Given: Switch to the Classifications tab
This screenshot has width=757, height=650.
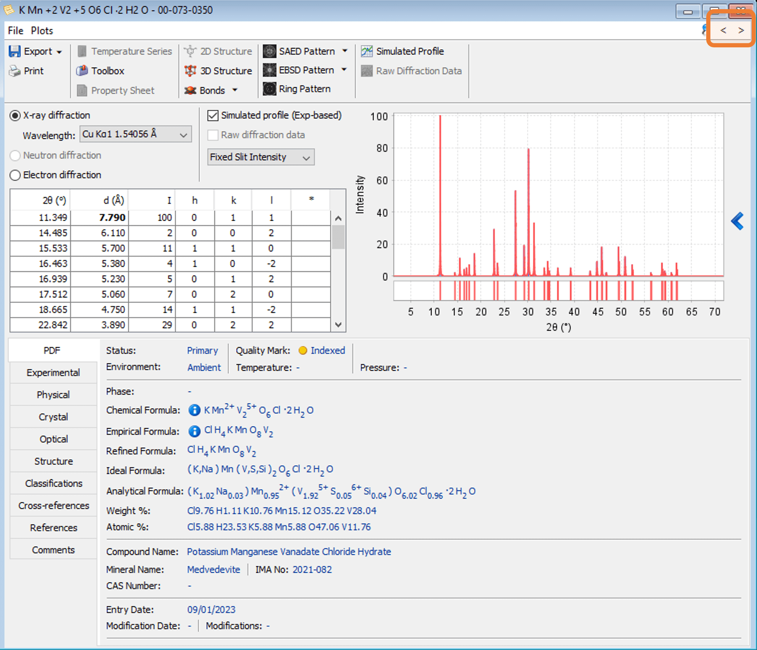Looking at the screenshot, I should point(53,483).
